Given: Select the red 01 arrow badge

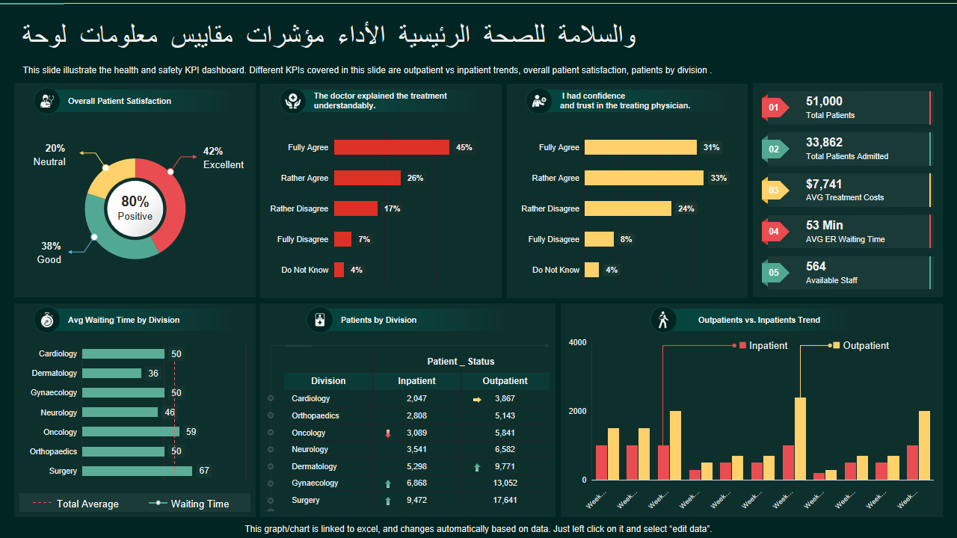Looking at the screenshot, I should pyautogui.click(x=775, y=108).
